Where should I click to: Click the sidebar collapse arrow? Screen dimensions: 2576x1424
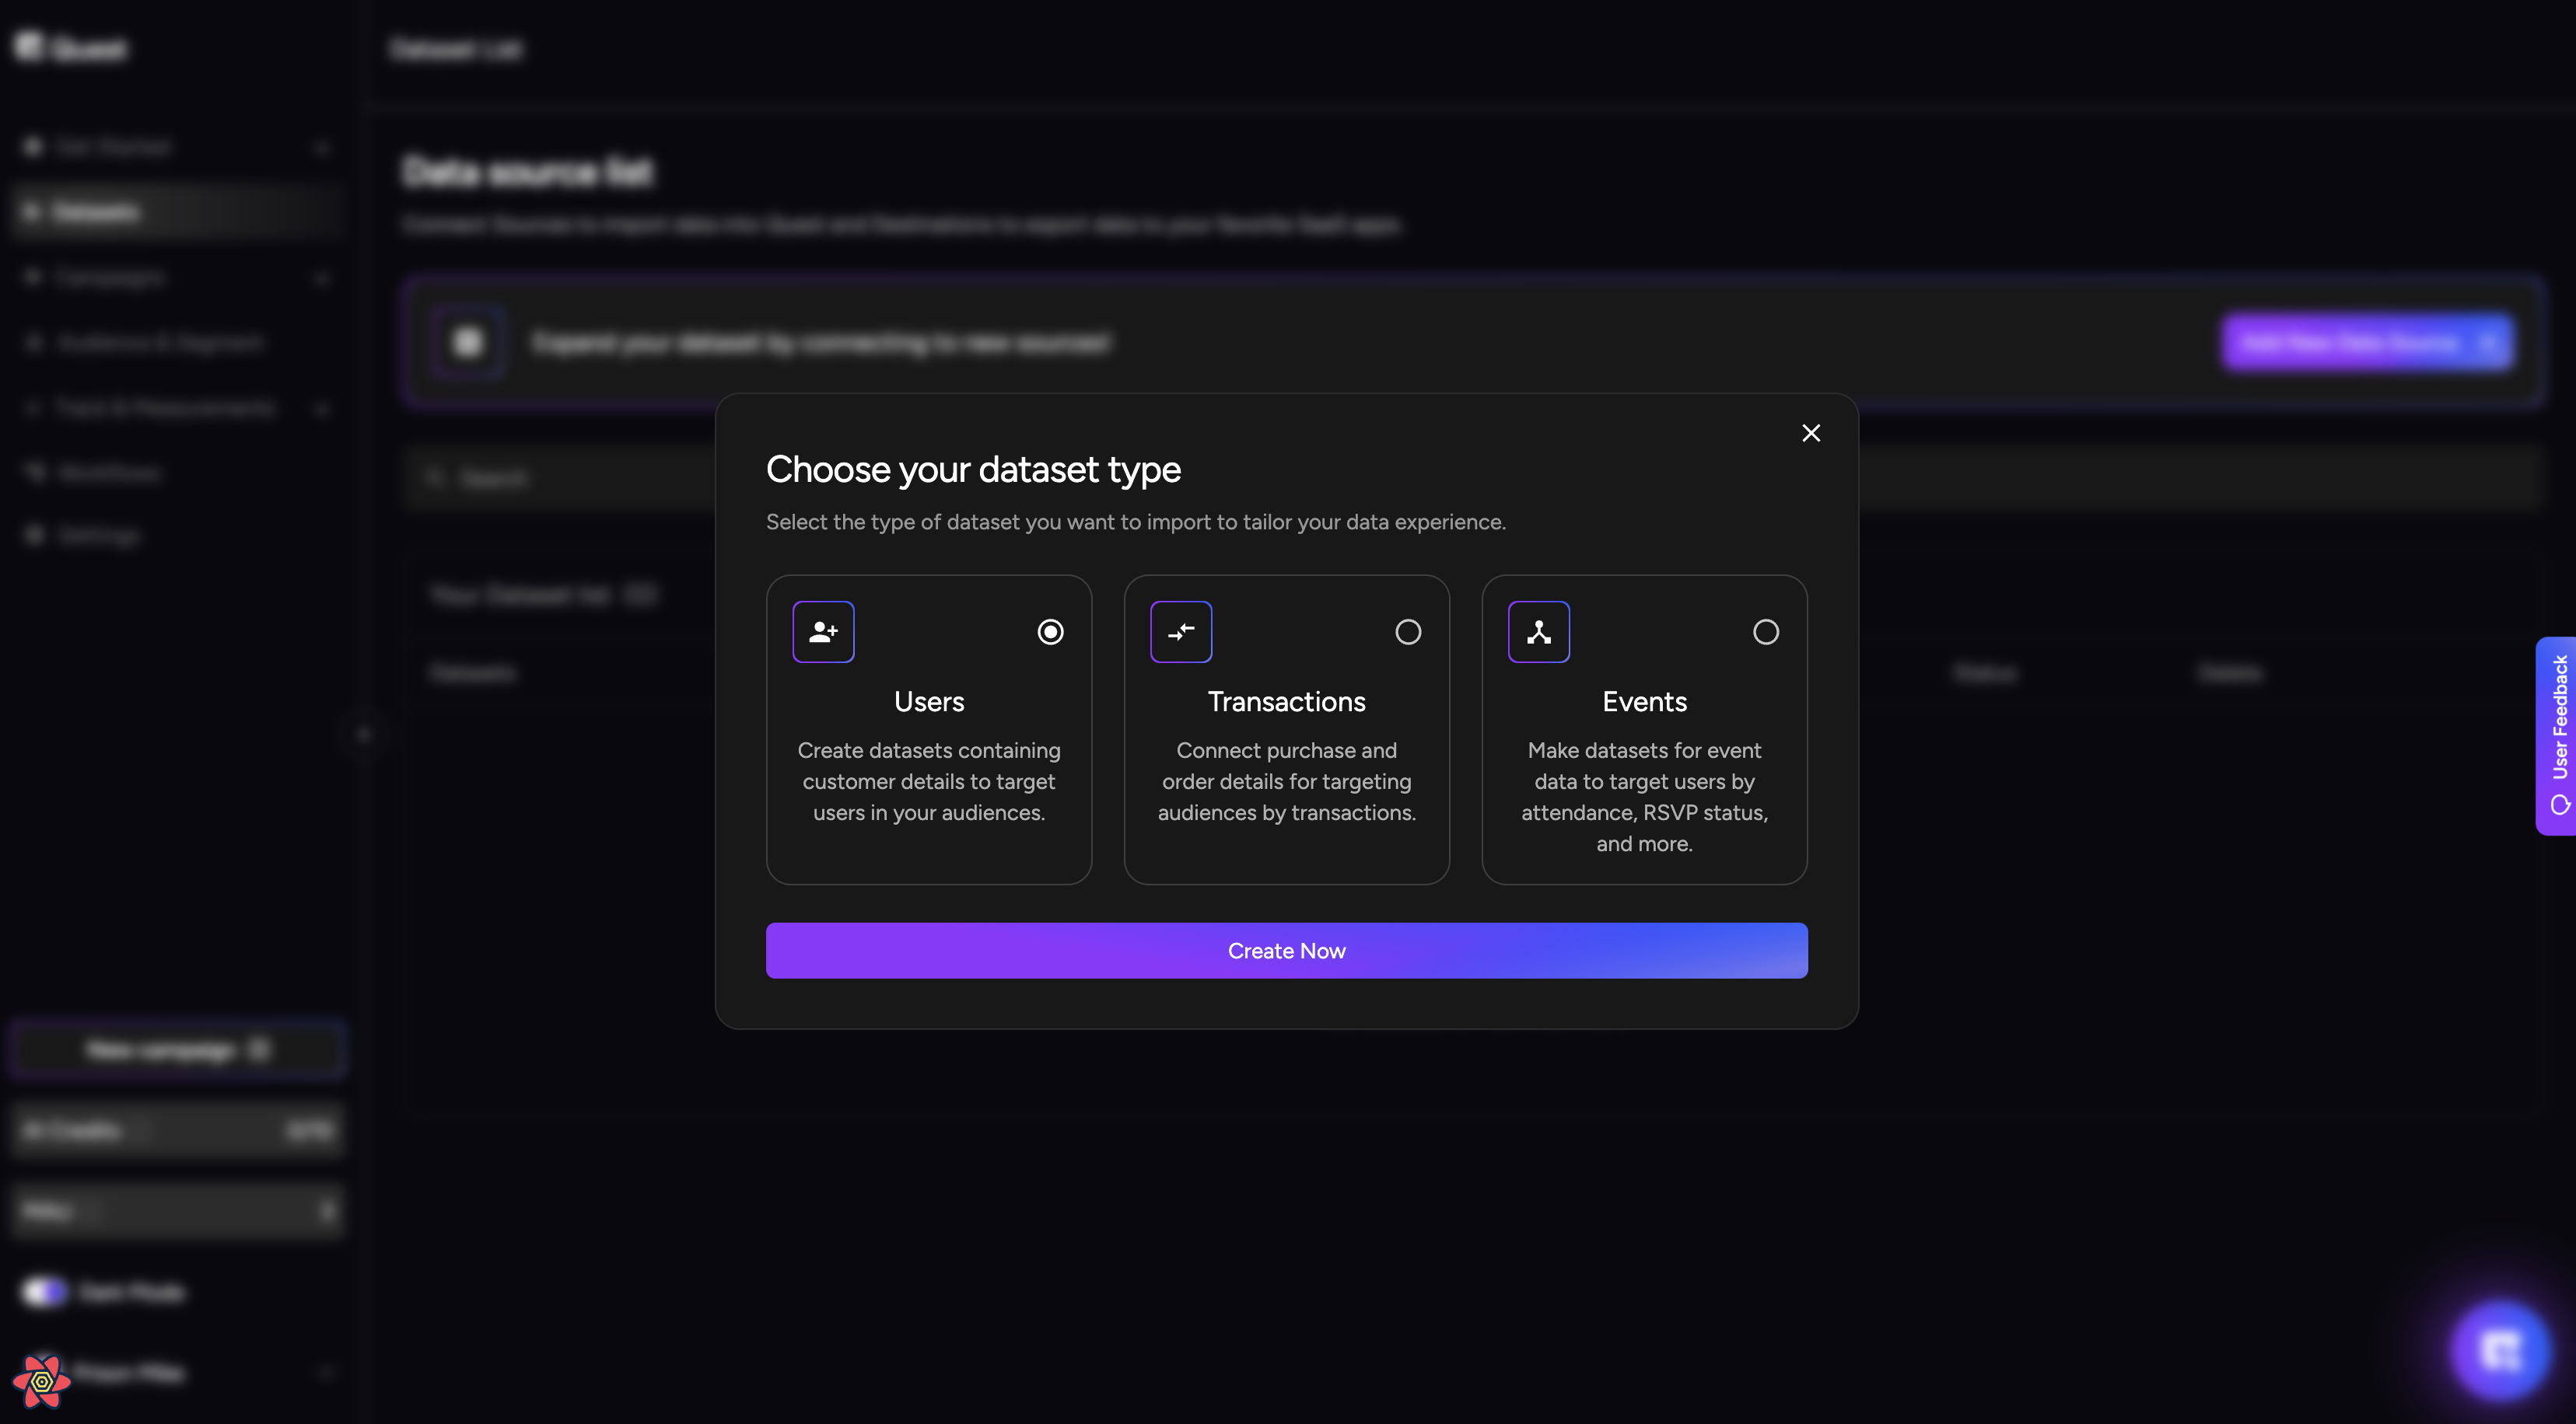coord(364,735)
